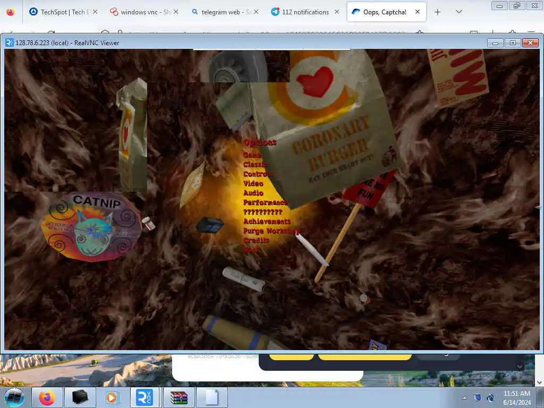This screenshot has width=544, height=408.
Task: Switch to the 112 notifications Telegram tab
Action: (304, 12)
